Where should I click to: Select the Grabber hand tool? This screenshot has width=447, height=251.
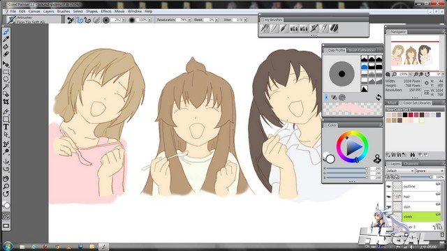6,178
